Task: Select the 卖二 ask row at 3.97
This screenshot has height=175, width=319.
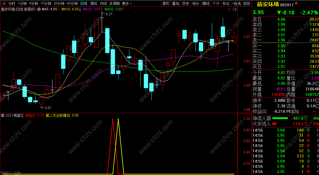Action: [x=286, y=35]
